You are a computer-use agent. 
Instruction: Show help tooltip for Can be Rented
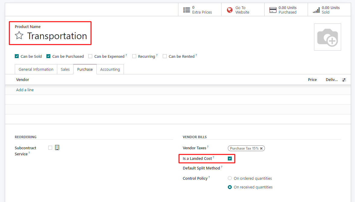pos(196,55)
